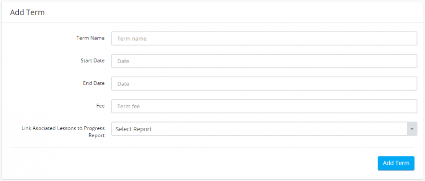This screenshot has width=425, height=181.
Task: Focus the Start Date field
Action: (x=264, y=61)
